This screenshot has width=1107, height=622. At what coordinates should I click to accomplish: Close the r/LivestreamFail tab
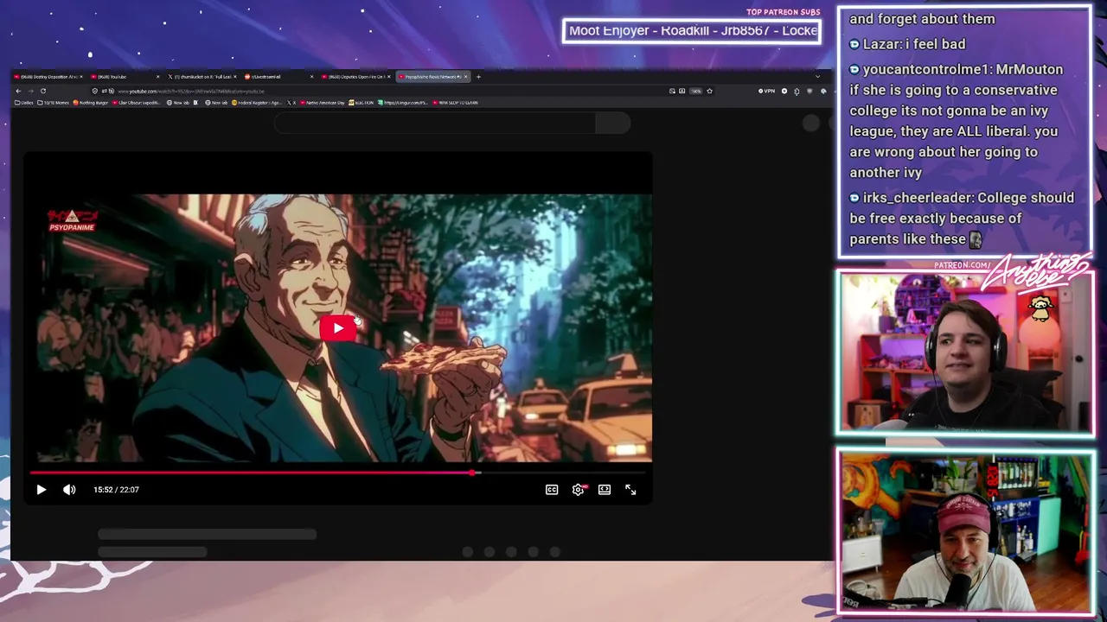tap(311, 77)
